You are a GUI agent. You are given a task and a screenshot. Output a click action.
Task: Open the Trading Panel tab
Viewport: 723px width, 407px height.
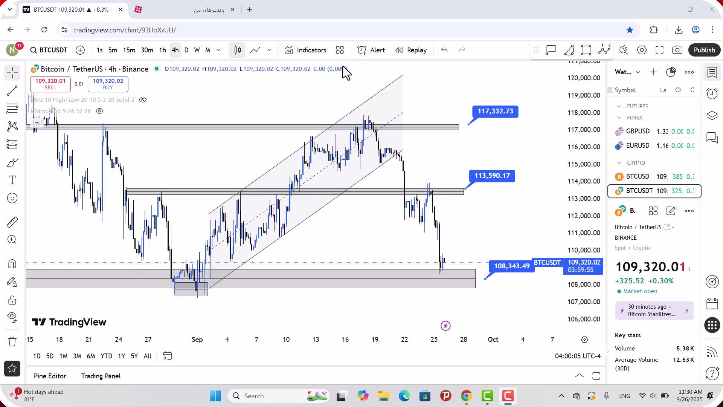coord(101,376)
